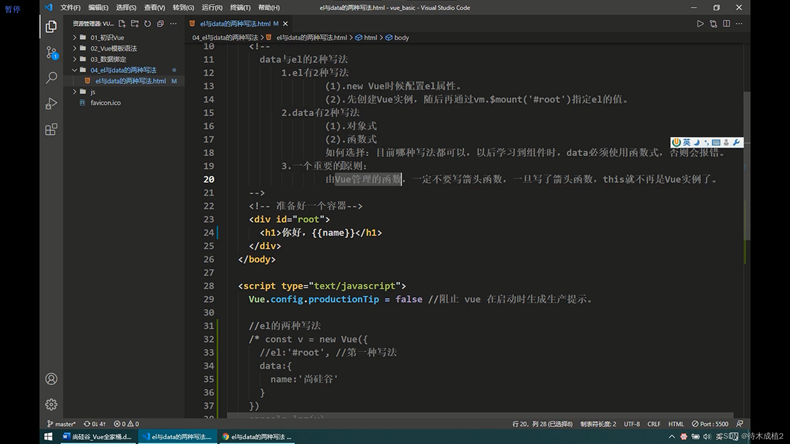
Task: Open the 帮助(H) menu
Action: point(269,7)
